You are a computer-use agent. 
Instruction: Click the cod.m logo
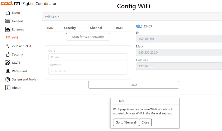[10, 3]
